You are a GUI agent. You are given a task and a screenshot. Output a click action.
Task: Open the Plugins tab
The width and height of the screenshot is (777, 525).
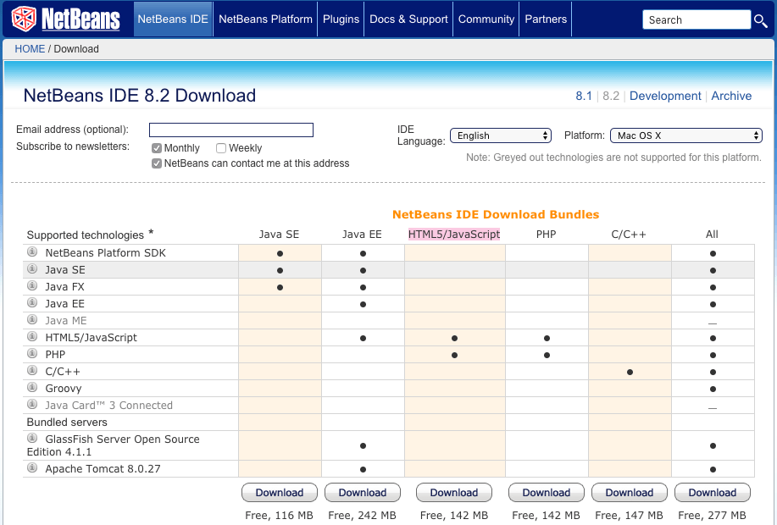[341, 19]
